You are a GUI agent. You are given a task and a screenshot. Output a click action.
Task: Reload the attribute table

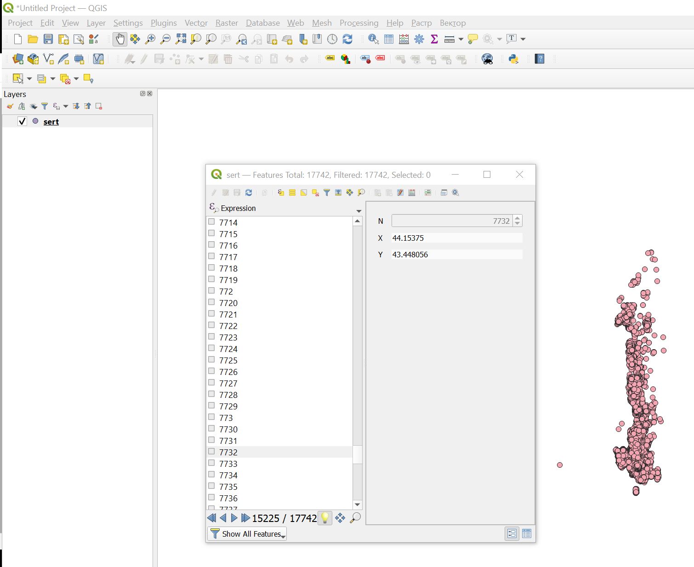coord(249,193)
